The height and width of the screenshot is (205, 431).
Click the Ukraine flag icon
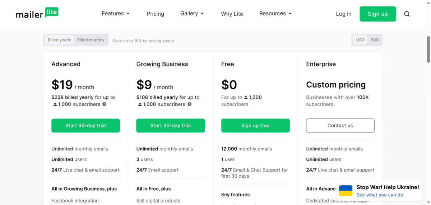pyautogui.click(x=346, y=191)
